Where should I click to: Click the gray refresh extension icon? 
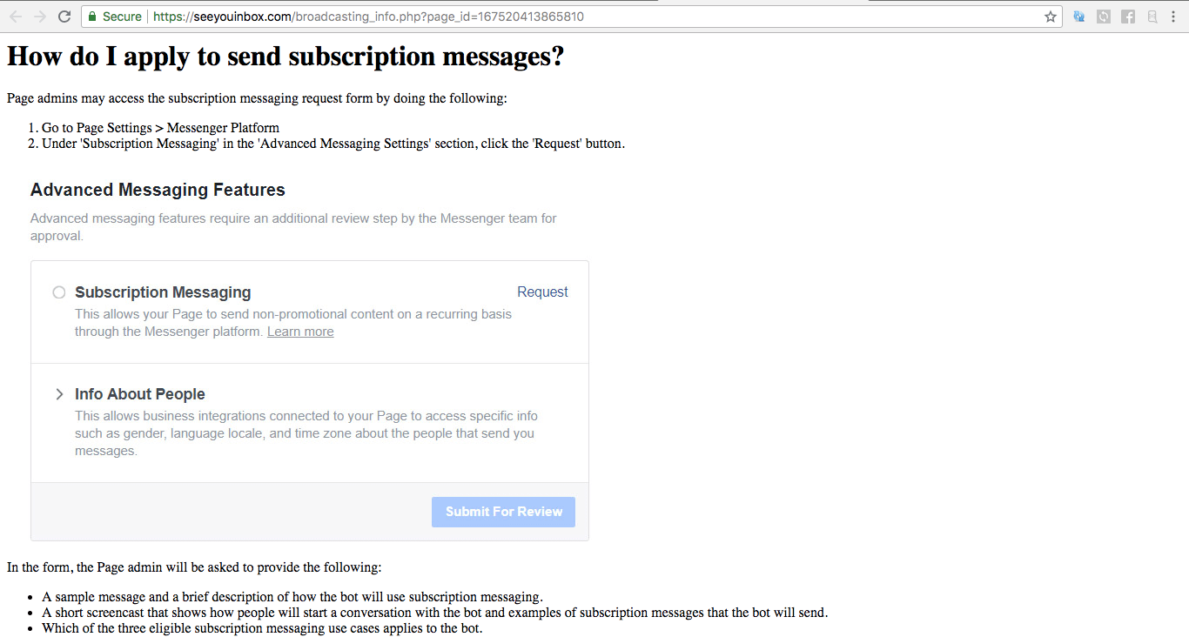[1104, 17]
